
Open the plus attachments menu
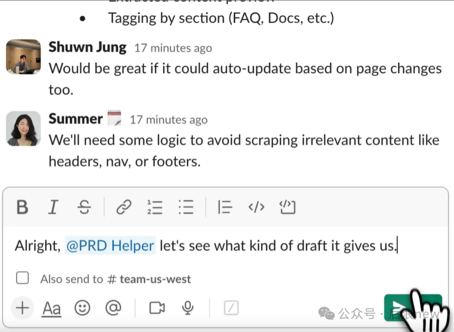[x=23, y=308]
